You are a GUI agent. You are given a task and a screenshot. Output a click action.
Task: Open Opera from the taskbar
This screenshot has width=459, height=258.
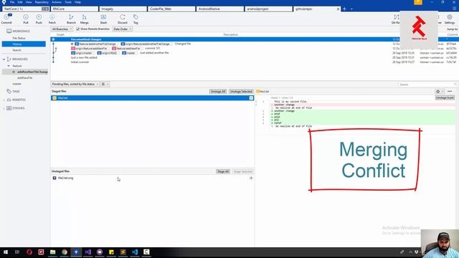(29, 252)
